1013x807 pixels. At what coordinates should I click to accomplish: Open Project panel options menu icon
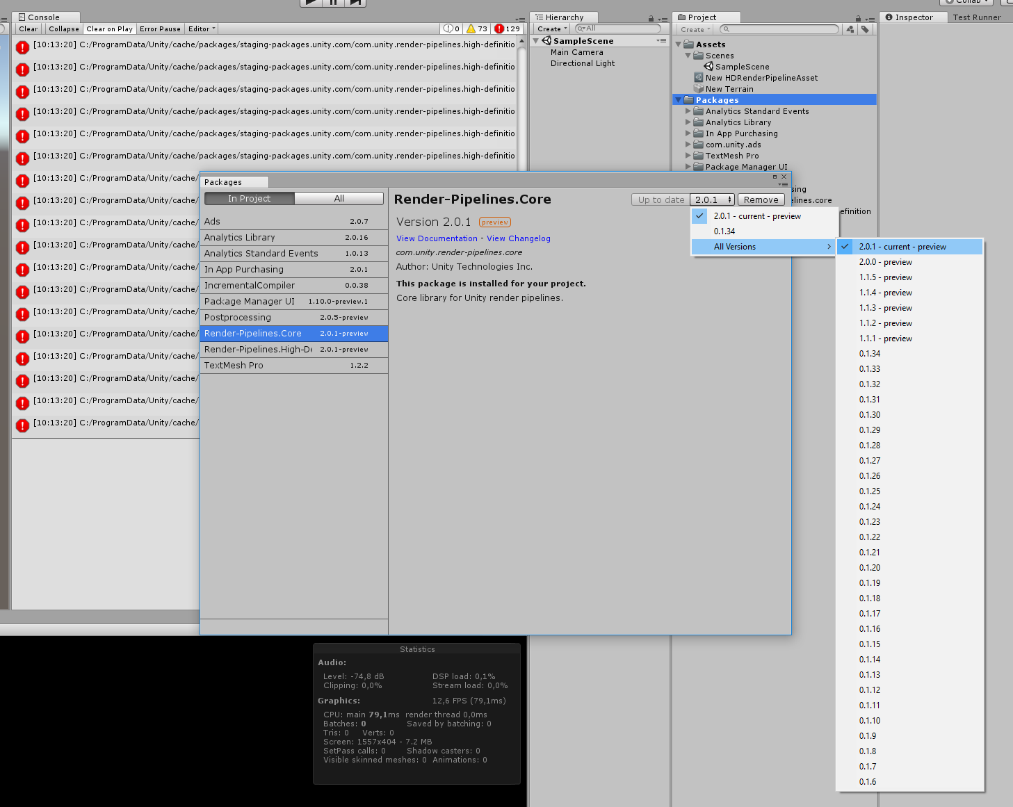pyautogui.click(x=870, y=19)
